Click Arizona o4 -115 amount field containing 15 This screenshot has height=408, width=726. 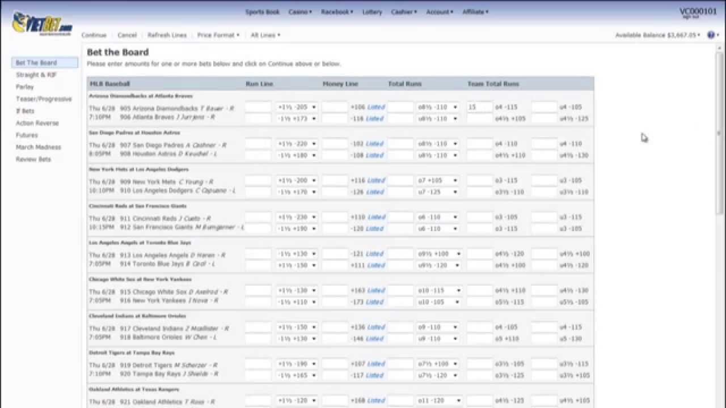click(480, 107)
